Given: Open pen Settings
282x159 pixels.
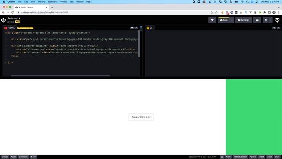Looking at the screenshot, I should 244,20.
